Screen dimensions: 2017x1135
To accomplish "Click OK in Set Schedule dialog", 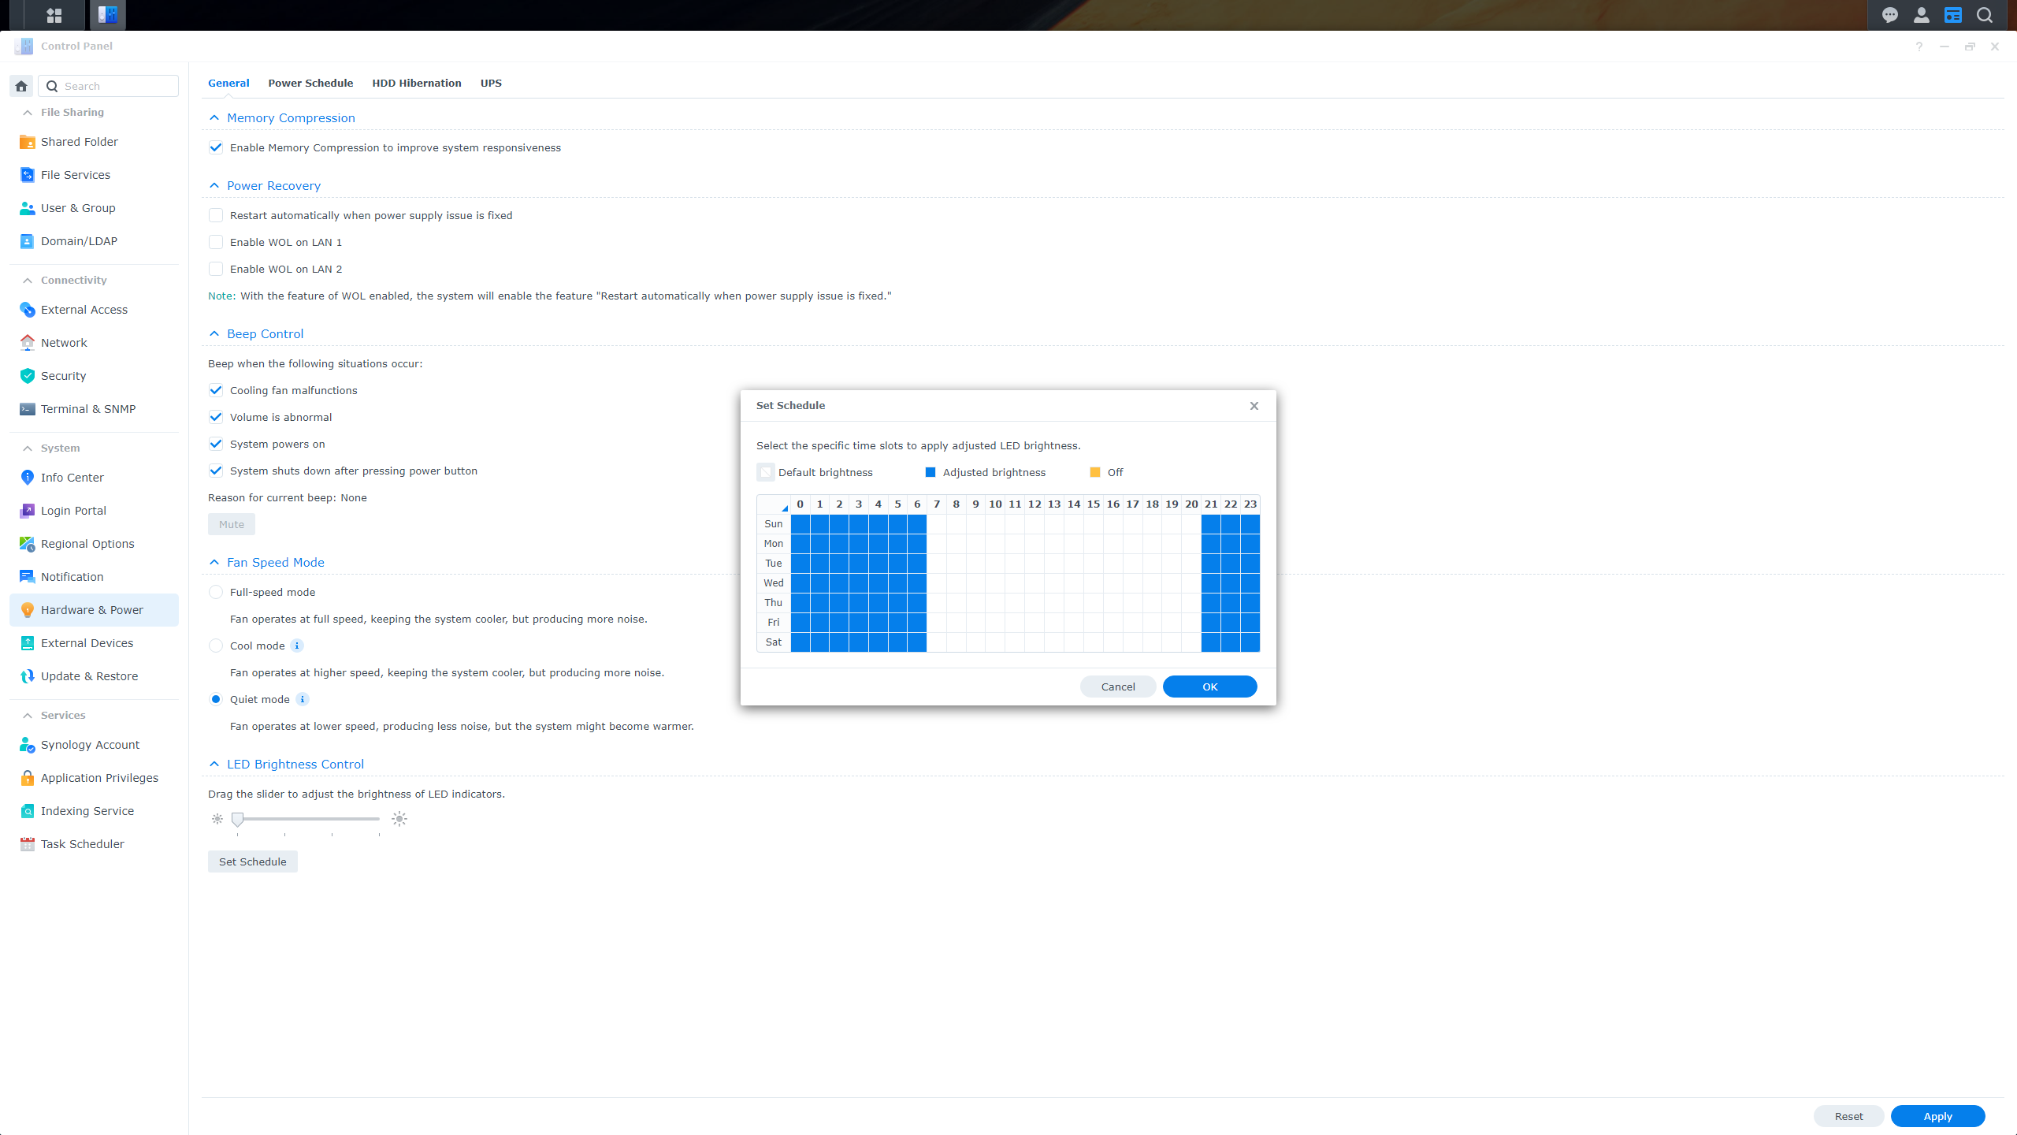I will coord(1209,687).
